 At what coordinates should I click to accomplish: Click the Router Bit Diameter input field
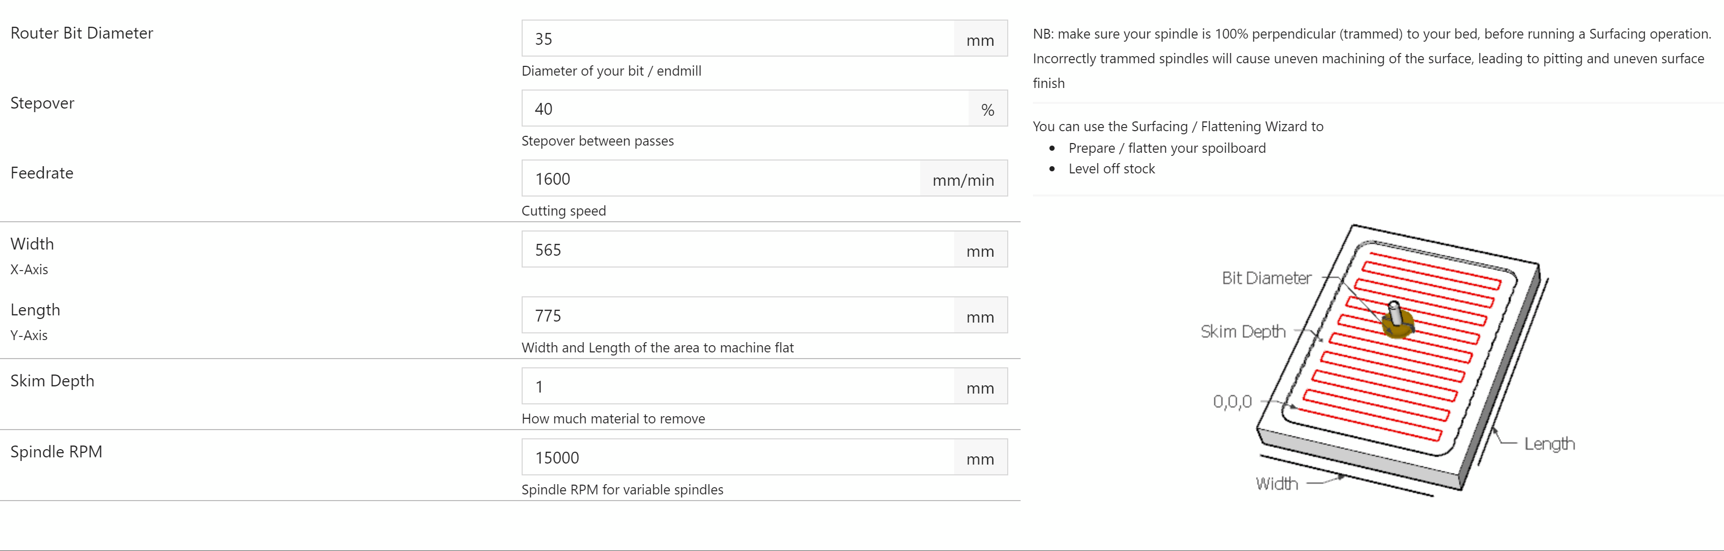coord(736,38)
